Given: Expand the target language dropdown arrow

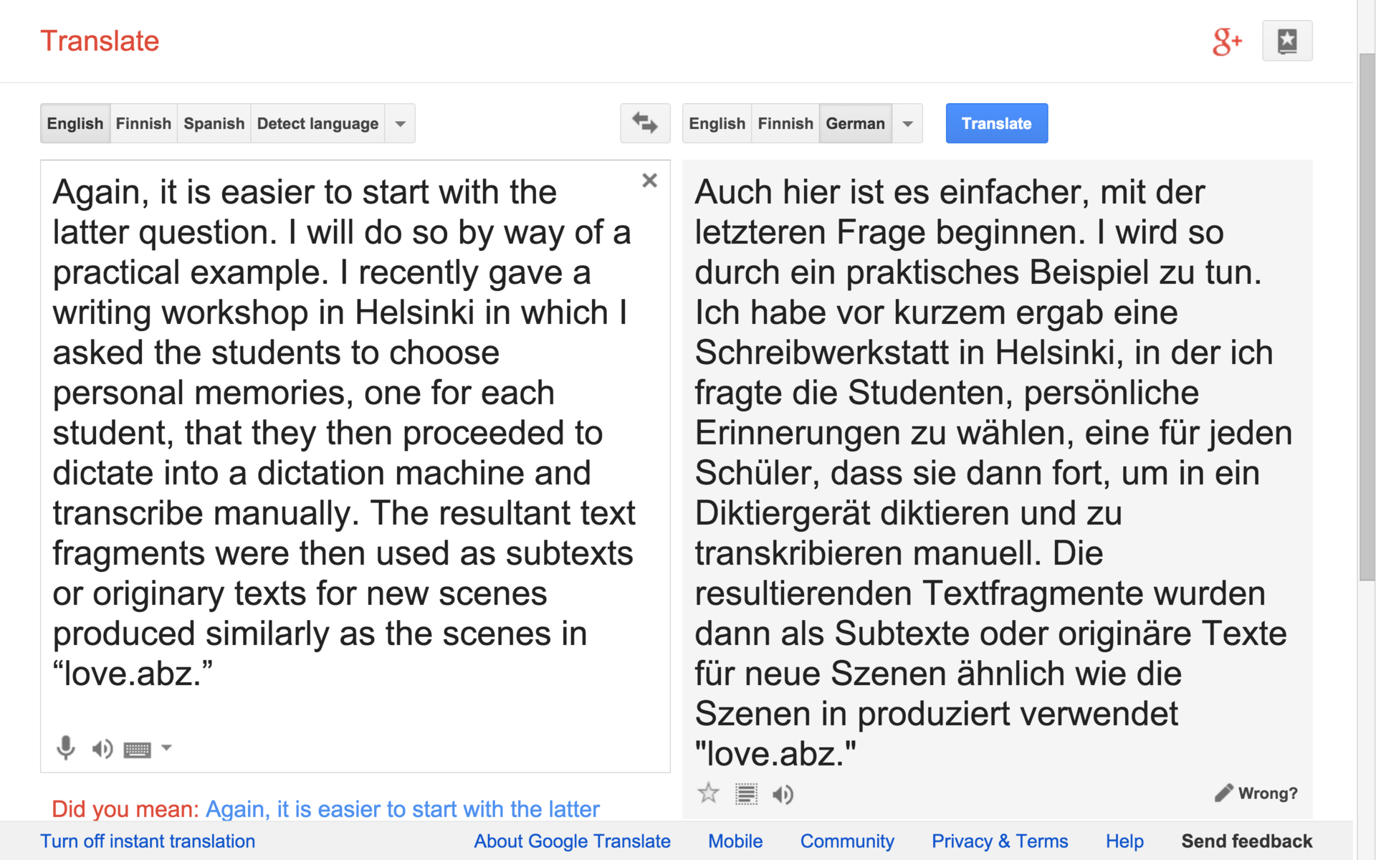Looking at the screenshot, I should (x=907, y=123).
